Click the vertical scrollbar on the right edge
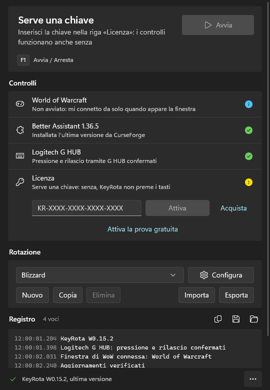This screenshot has width=270, height=390. click(268, 169)
